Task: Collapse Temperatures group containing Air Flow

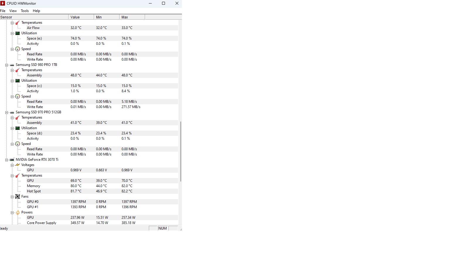Action: coord(12,23)
